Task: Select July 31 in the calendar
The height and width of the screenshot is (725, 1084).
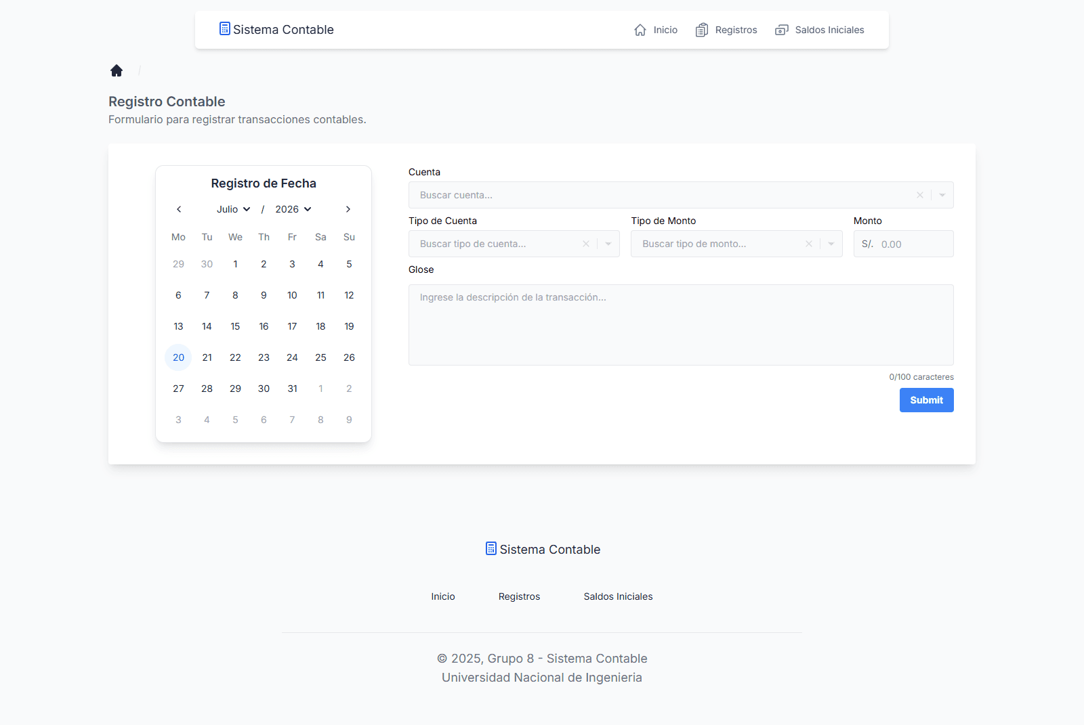Action: pos(292,389)
